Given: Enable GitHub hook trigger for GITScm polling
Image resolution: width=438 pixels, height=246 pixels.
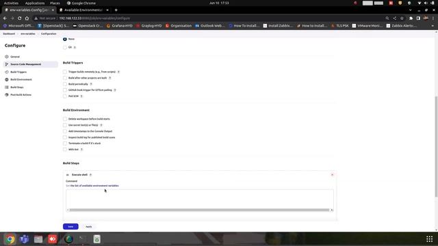Looking at the screenshot, I should click(x=65, y=90).
